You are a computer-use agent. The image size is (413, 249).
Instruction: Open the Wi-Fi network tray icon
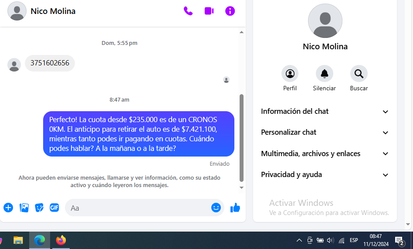coord(342,240)
